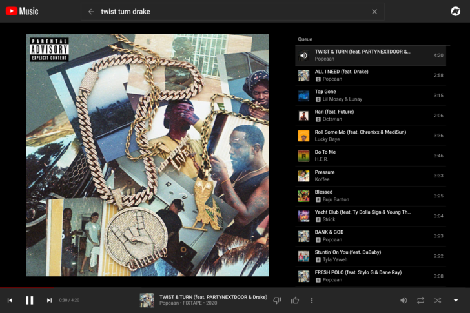
Task: Play 'BANK & GOD' from the queue
Action: pos(371,236)
